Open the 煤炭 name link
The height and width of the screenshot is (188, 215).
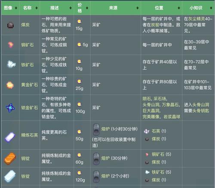(x=25, y=25)
